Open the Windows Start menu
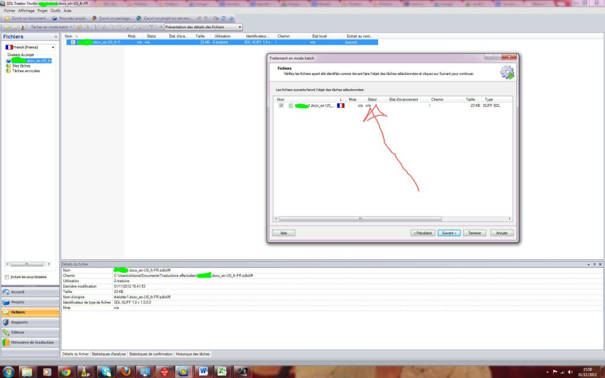 [8, 372]
